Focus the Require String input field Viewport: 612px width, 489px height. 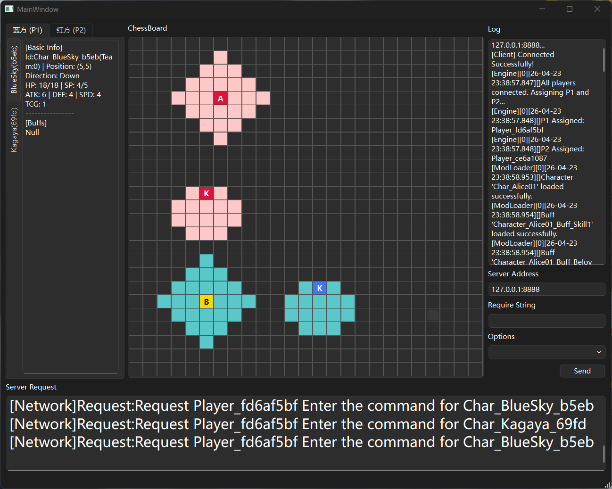click(x=547, y=321)
